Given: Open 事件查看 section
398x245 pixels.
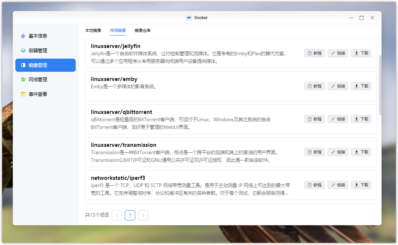Looking at the screenshot, I should pos(45,94).
